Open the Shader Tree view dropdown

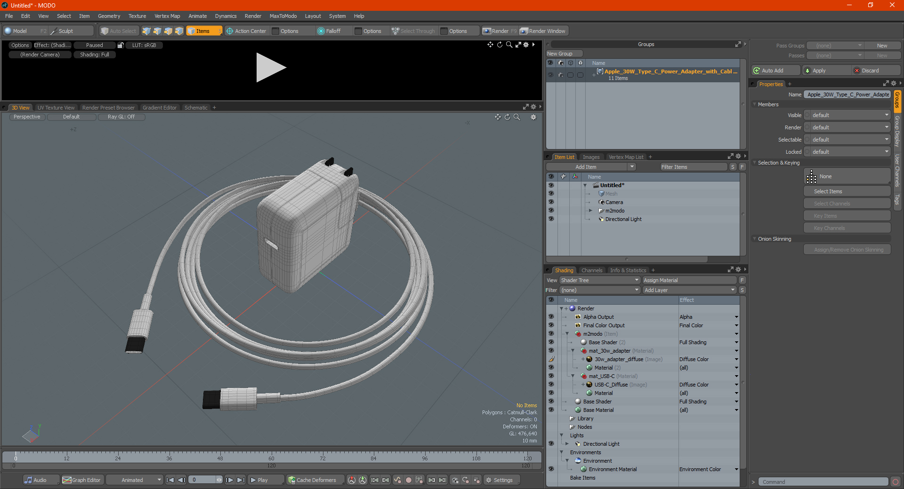tap(600, 280)
